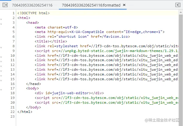Collapse the fold arrow at line 13
The height and width of the screenshot is (126, 183).
click(x=1, y=71)
